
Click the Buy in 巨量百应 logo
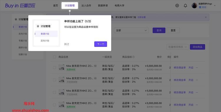click(x=20, y=6)
